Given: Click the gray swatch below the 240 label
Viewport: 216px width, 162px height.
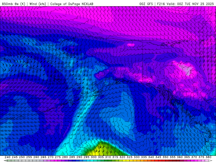Looking at the screenshot, I should point(9,161).
